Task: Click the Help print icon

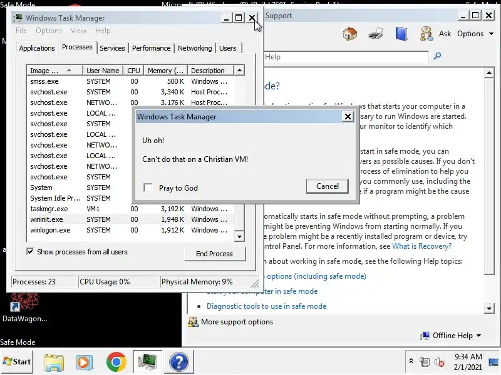Action: [x=376, y=34]
